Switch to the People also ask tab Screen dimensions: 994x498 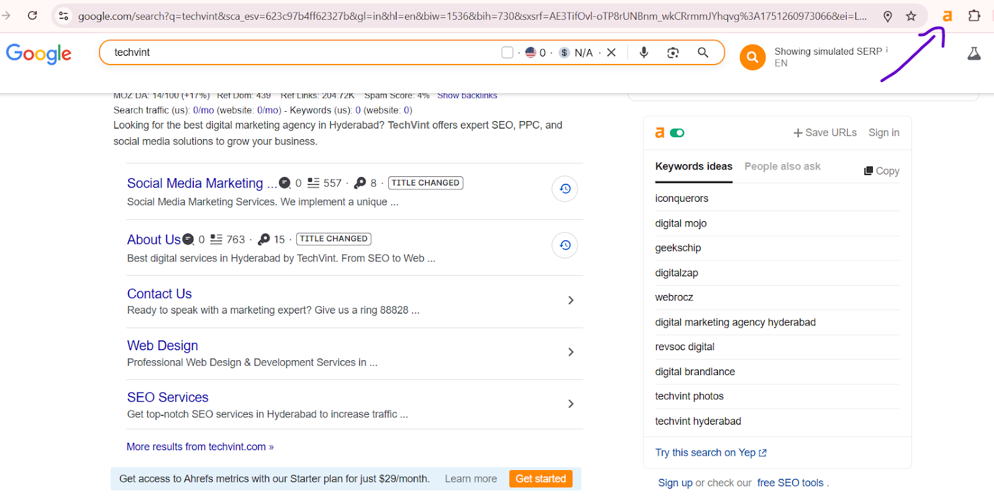click(x=782, y=166)
